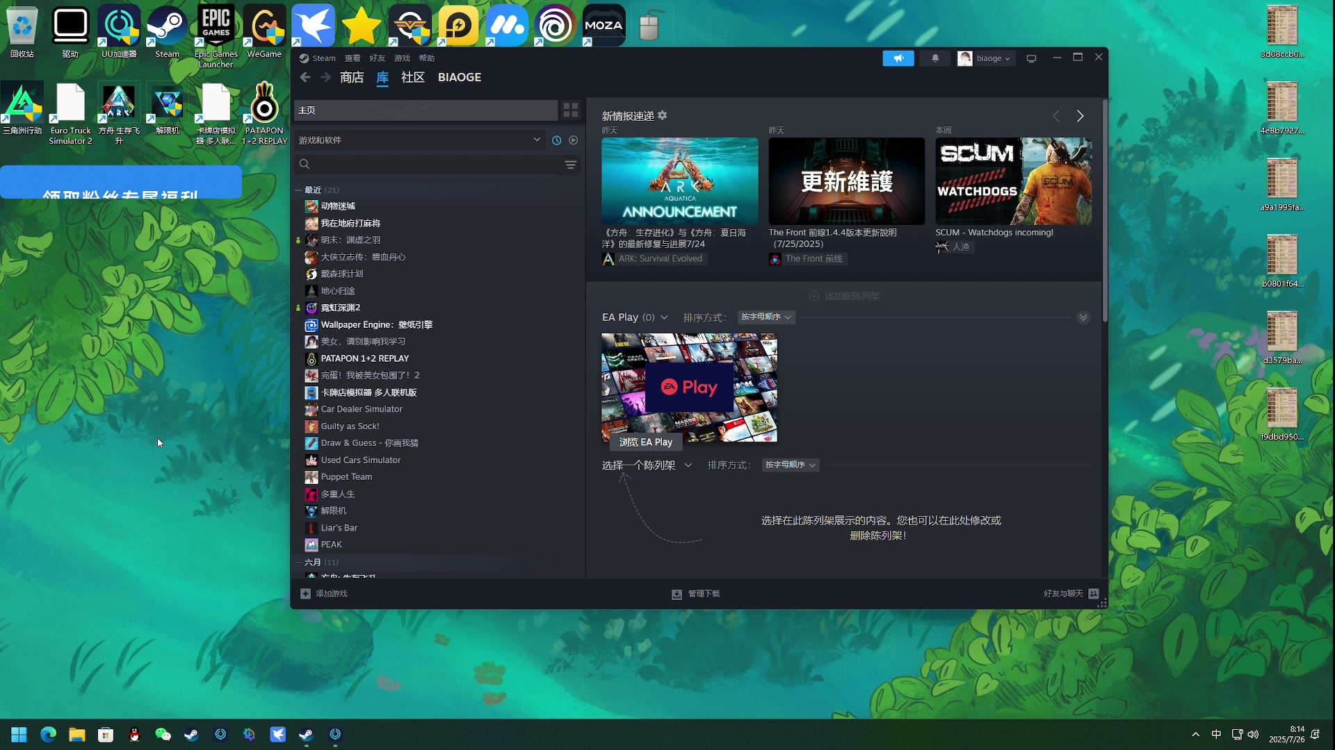Click the Add a Game plus icon
The image size is (1335, 750).
(x=305, y=594)
